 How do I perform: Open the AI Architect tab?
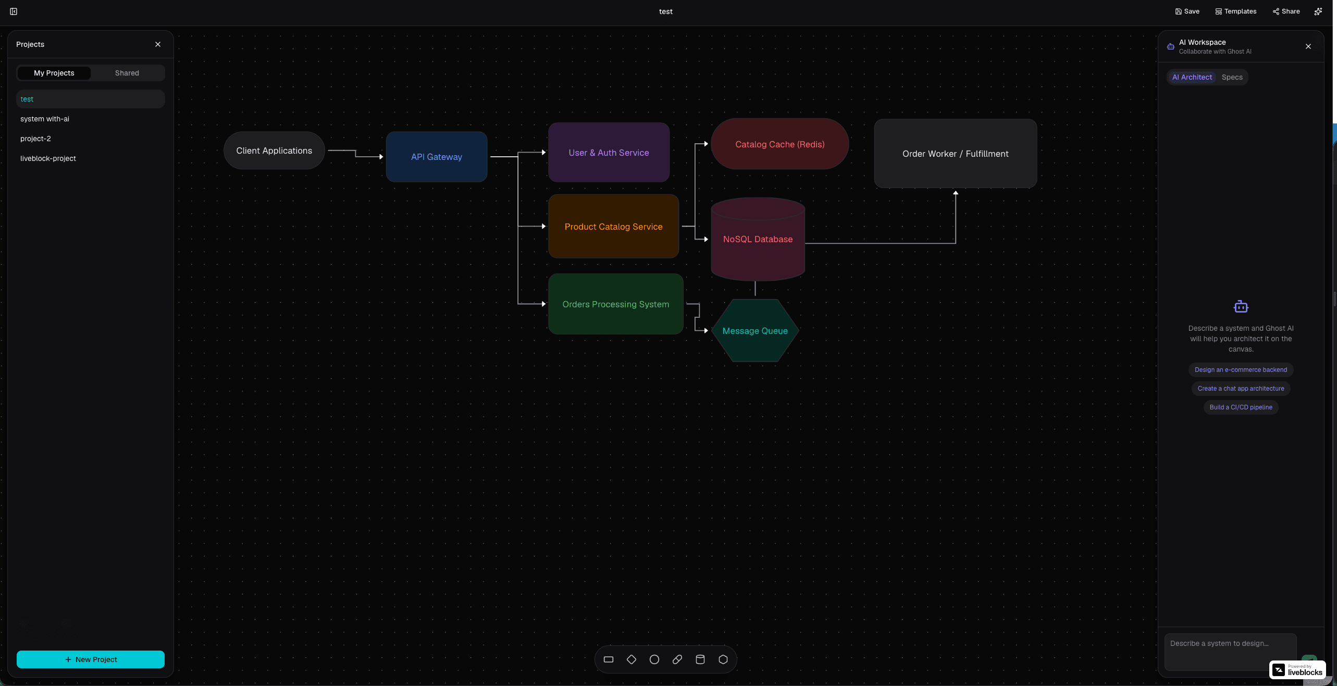pyautogui.click(x=1192, y=77)
